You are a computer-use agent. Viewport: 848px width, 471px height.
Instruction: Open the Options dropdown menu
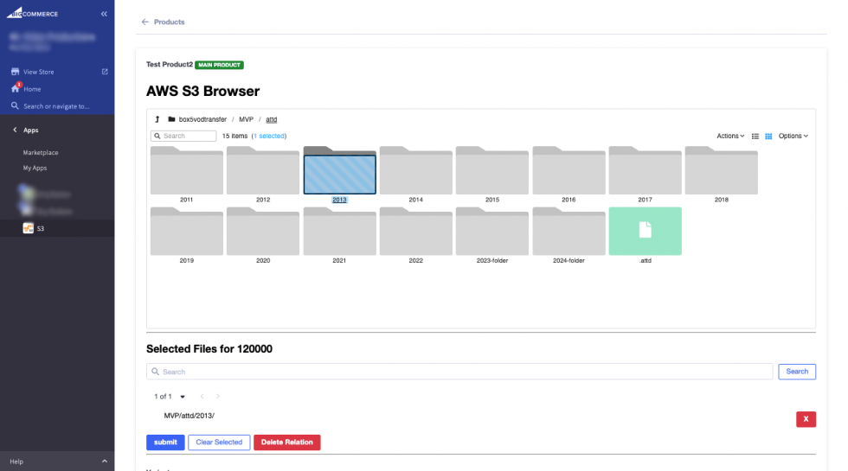(x=793, y=137)
